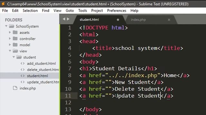Open the Find menu
This screenshot has width=206, height=115.
tap(46, 11)
